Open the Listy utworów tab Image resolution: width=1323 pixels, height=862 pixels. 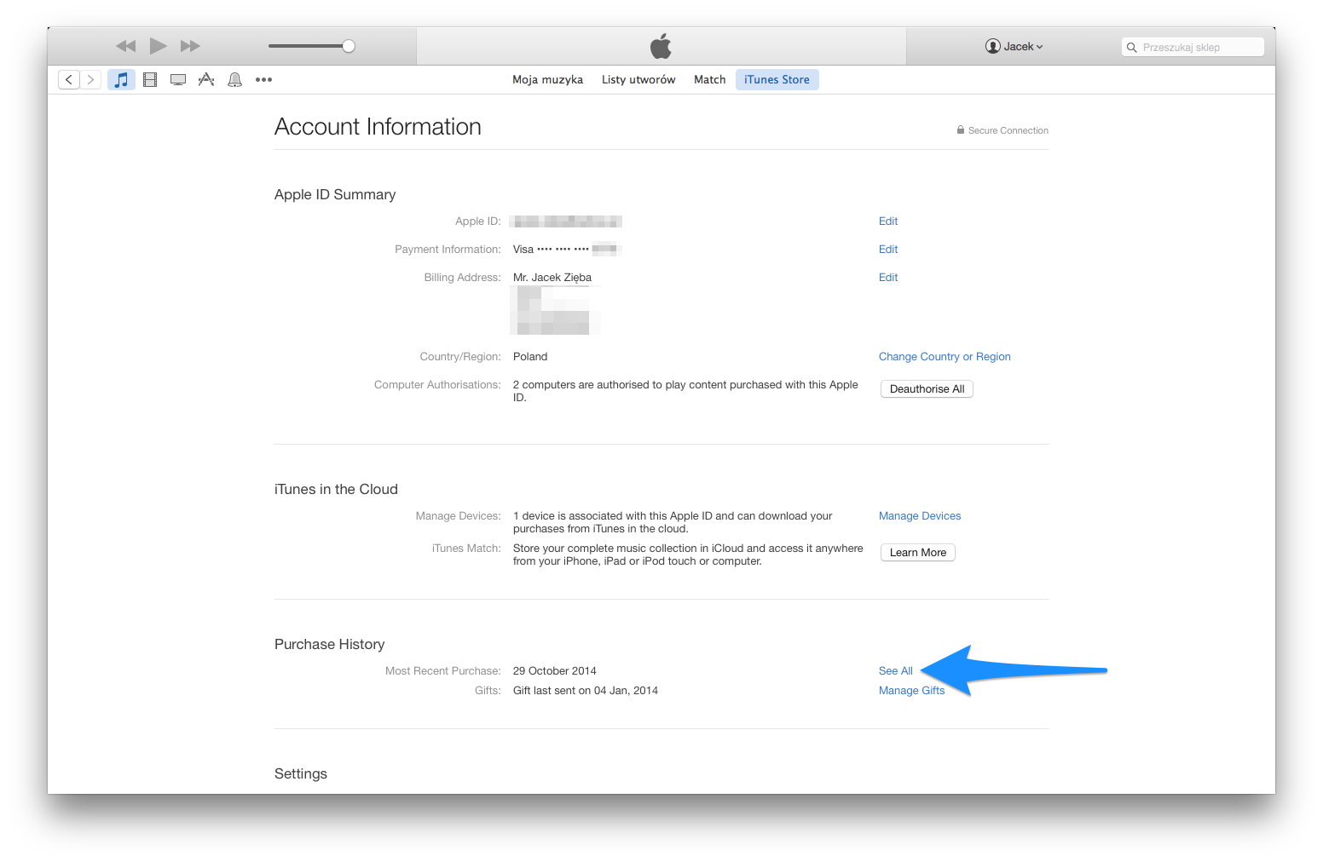tap(638, 79)
